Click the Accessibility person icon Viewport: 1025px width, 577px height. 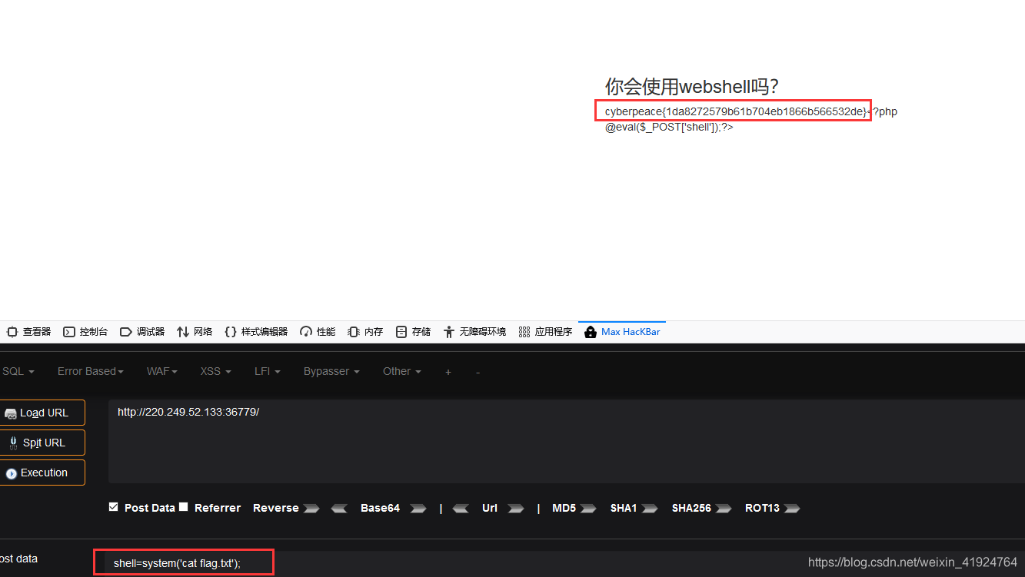pyautogui.click(x=449, y=332)
